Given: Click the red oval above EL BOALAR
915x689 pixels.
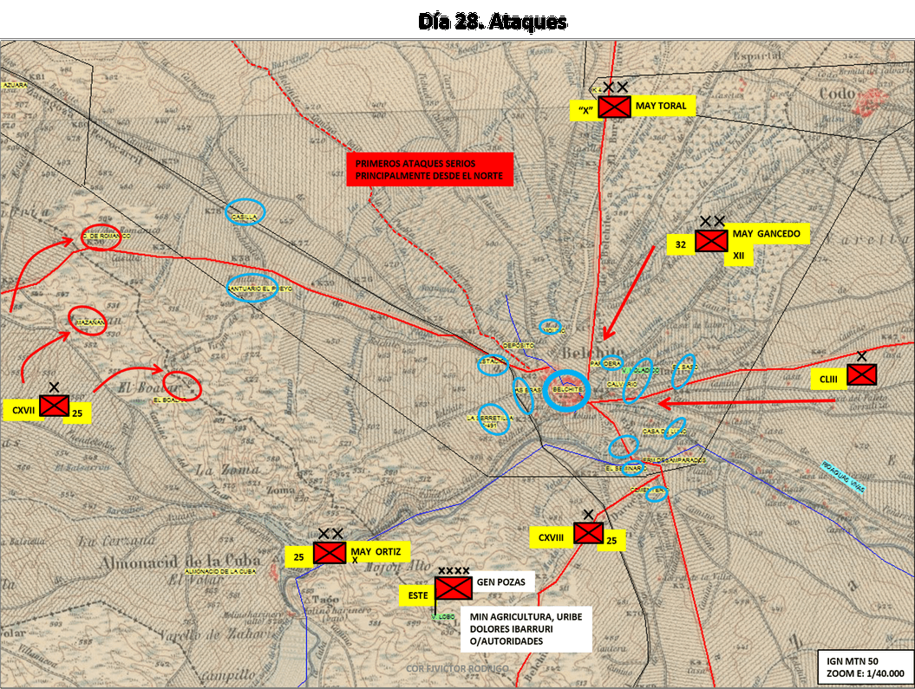Looking at the screenshot, I should point(183,386).
